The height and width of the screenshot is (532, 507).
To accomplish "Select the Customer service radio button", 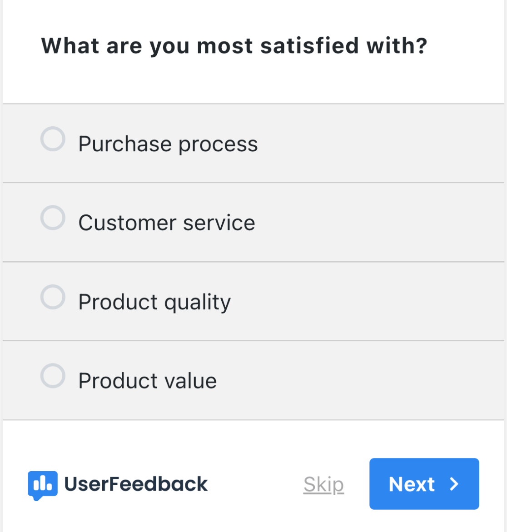I will point(53,218).
